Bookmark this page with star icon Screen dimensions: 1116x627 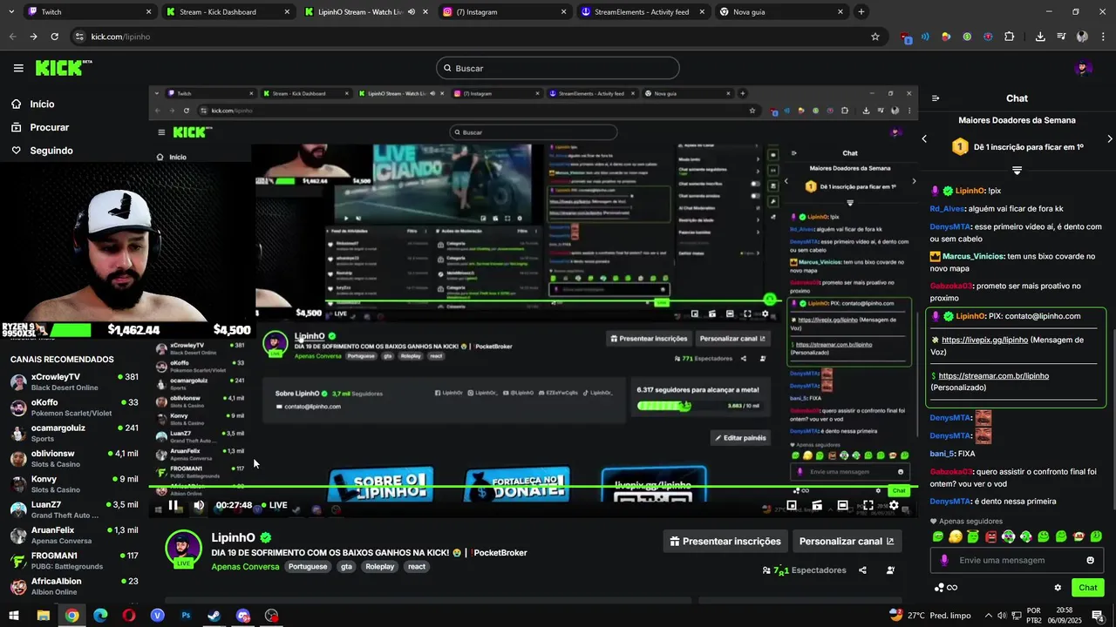coord(874,37)
